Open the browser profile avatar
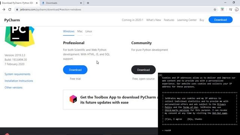This screenshot has width=240, height=135. (237, 9)
